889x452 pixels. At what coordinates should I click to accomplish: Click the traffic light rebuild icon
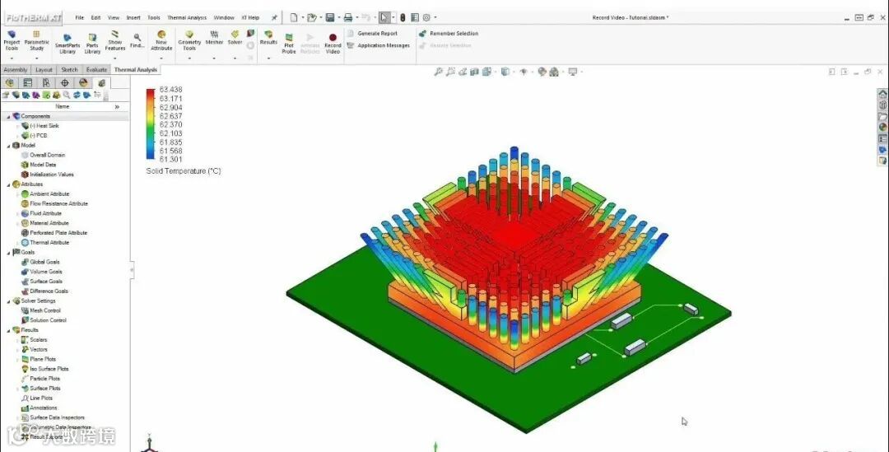[403, 17]
